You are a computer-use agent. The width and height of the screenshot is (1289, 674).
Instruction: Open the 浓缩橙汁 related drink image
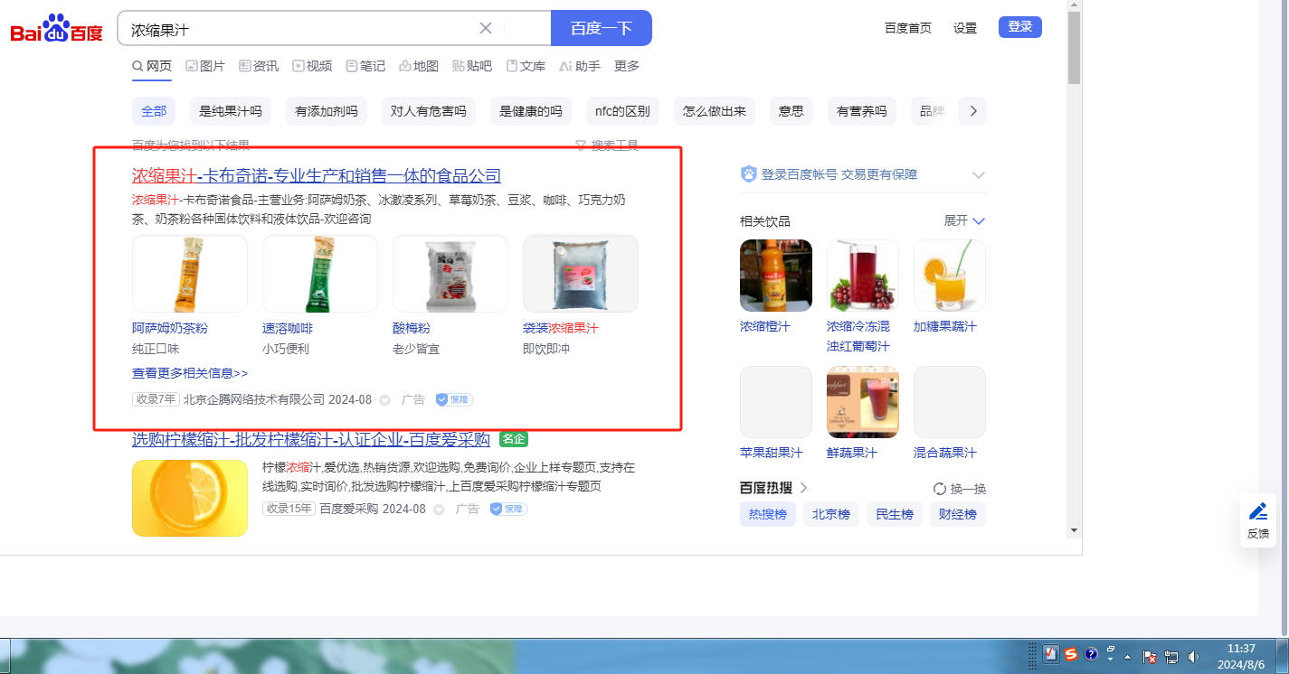coord(776,276)
